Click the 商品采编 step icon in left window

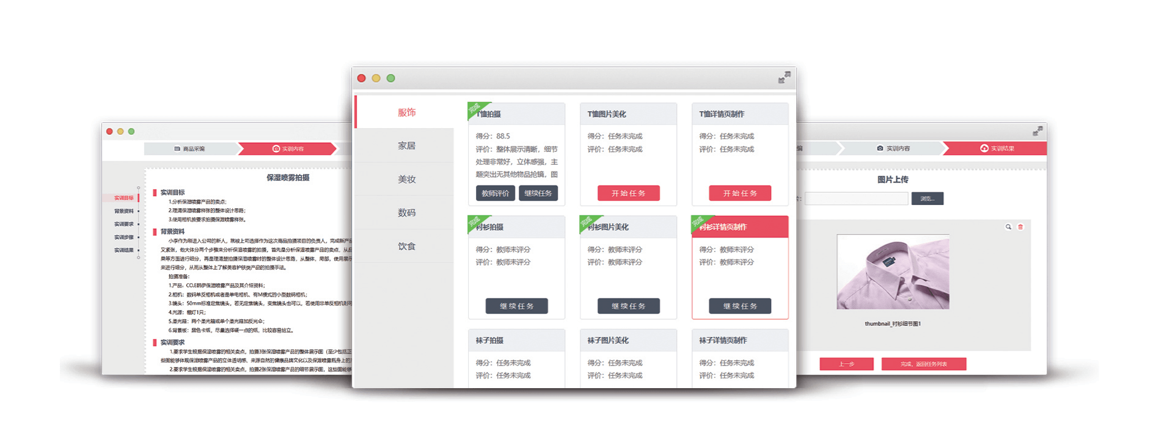(177, 148)
